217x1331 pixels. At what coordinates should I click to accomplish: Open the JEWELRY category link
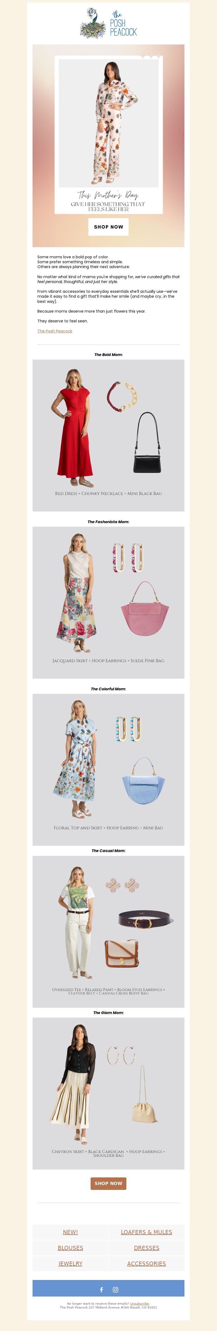click(x=70, y=1263)
